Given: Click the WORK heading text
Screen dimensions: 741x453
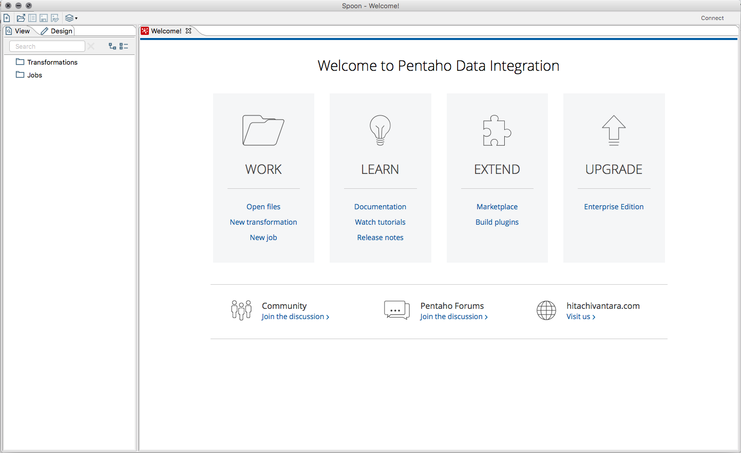Looking at the screenshot, I should click(x=263, y=169).
